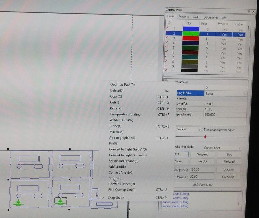Image resolution: width=259 pixels, height=218 pixels.
Task: Click the Stop button
Action: (229, 154)
